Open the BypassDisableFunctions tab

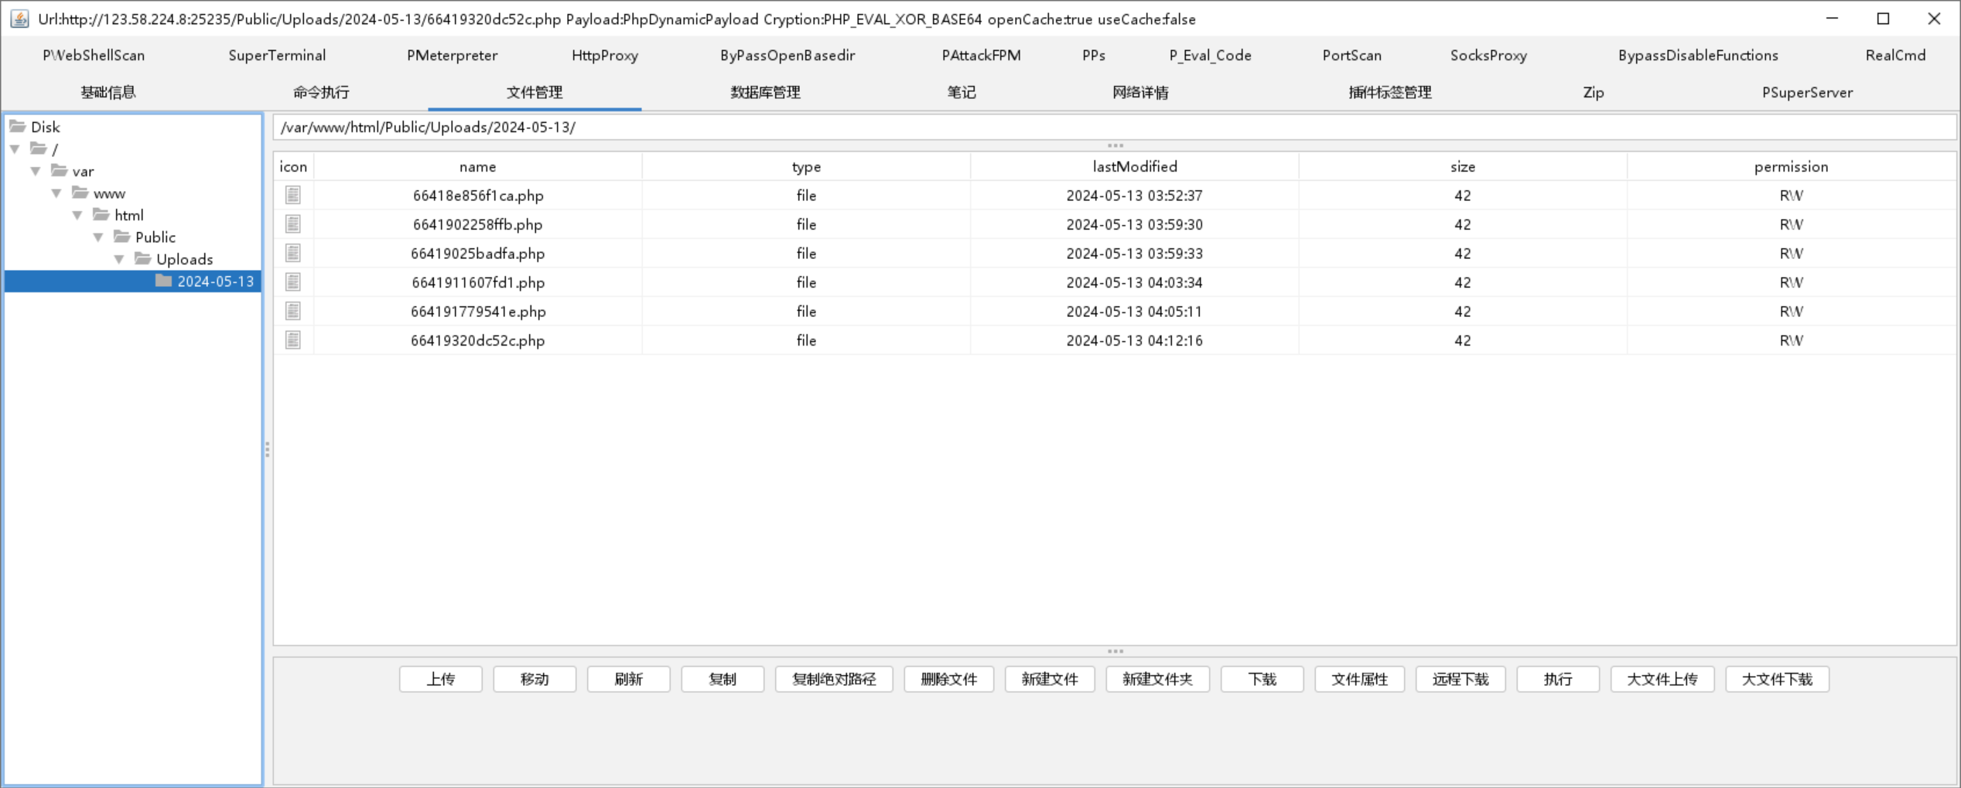(1698, 55)
